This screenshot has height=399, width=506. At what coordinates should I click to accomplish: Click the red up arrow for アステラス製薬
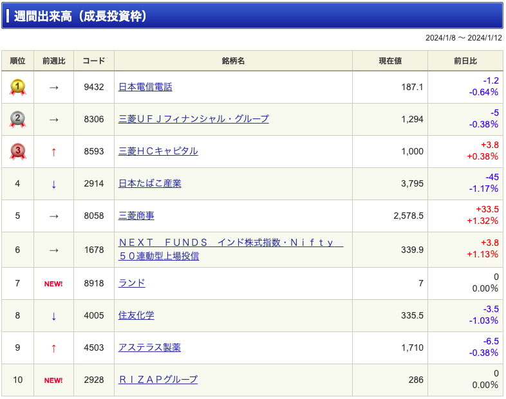pos(54,348)
